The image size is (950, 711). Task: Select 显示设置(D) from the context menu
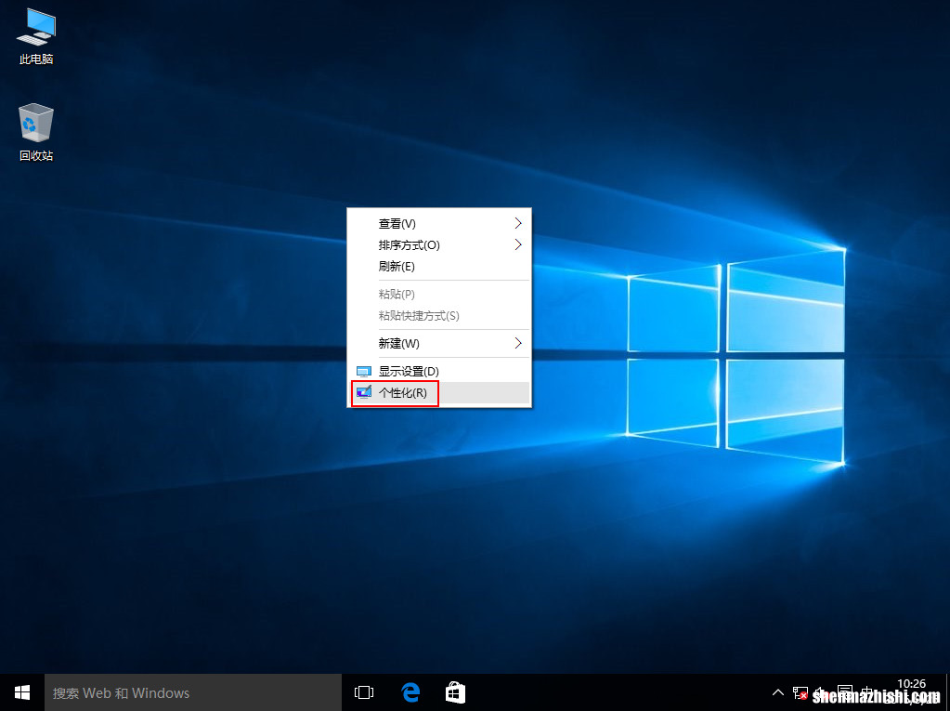(x=408, y=369)
